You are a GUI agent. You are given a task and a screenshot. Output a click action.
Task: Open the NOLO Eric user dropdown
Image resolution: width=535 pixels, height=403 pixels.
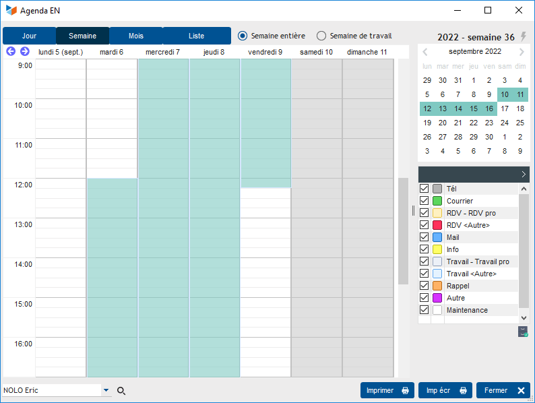(x=106, y=390)
